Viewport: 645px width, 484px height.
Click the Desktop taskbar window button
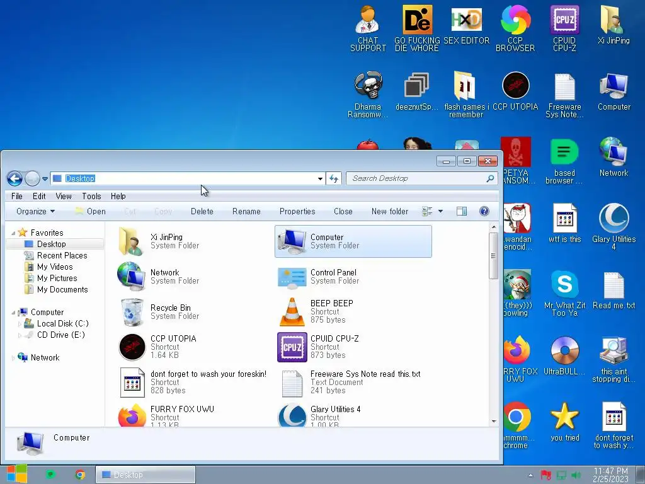click(x=146, y=475)
